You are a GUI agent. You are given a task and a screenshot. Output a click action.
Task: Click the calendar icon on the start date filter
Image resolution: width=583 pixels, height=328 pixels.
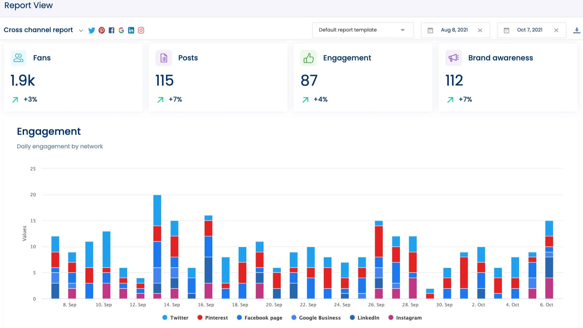(430, 30)
